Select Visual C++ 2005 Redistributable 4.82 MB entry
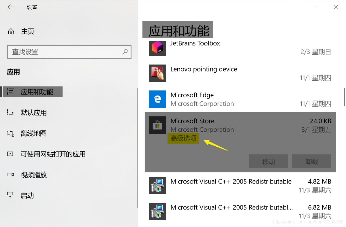The height and width of the screenshot is (227, 346). click(x=231, y=181)
